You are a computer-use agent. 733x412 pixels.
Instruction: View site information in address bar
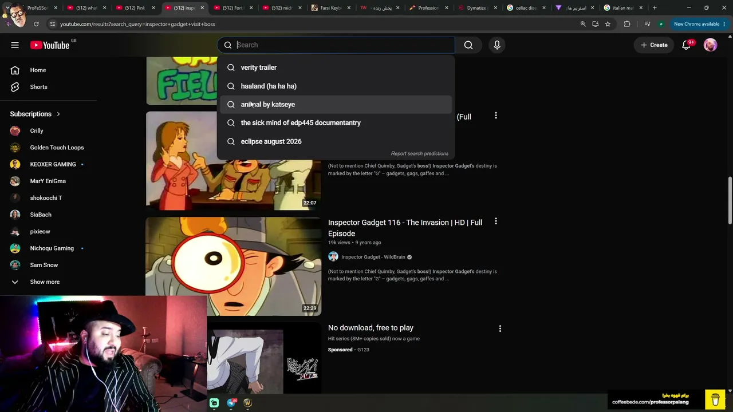click(52, 24)
